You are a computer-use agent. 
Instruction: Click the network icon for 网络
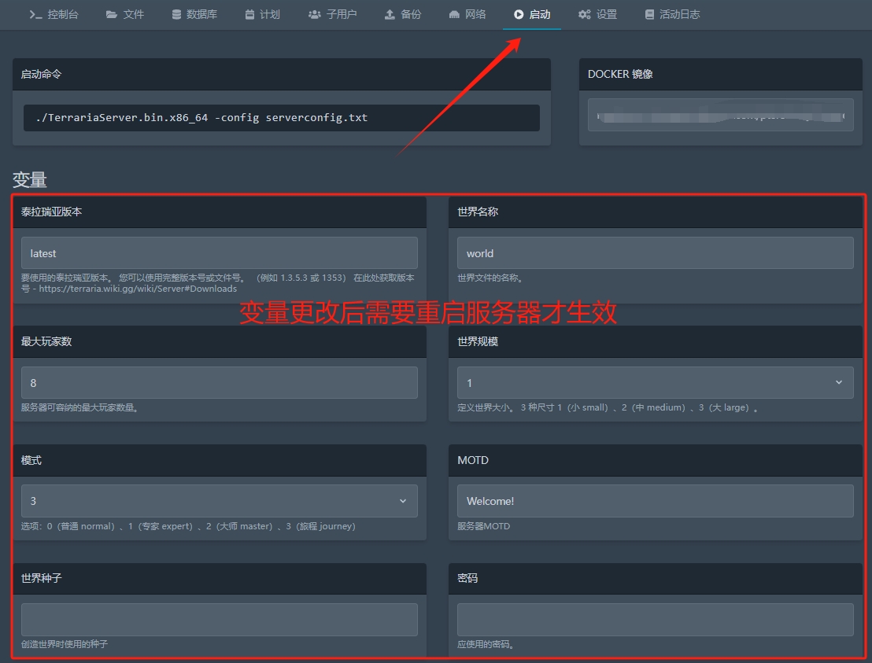[454, 14]
